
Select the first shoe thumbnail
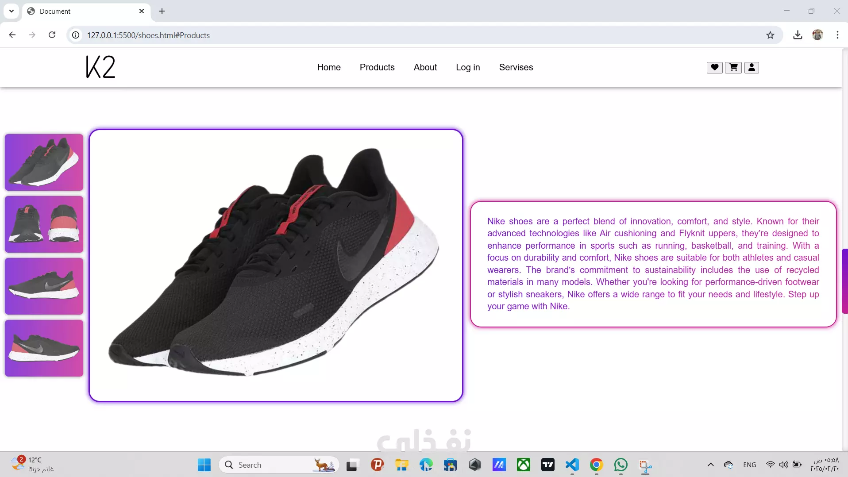(x=44, y=162)
